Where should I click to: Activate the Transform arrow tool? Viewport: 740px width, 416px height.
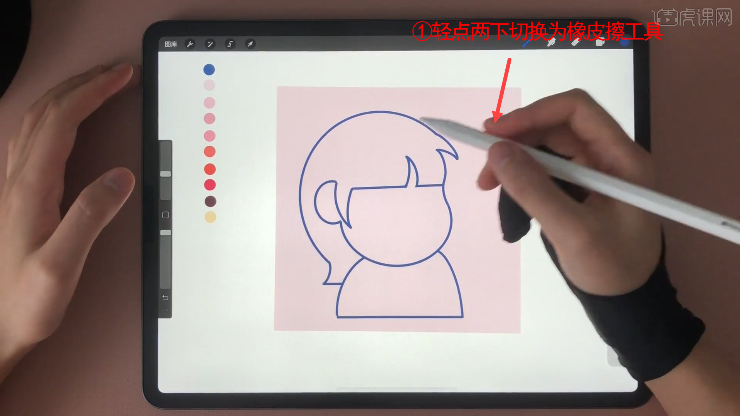coord(250,44)
